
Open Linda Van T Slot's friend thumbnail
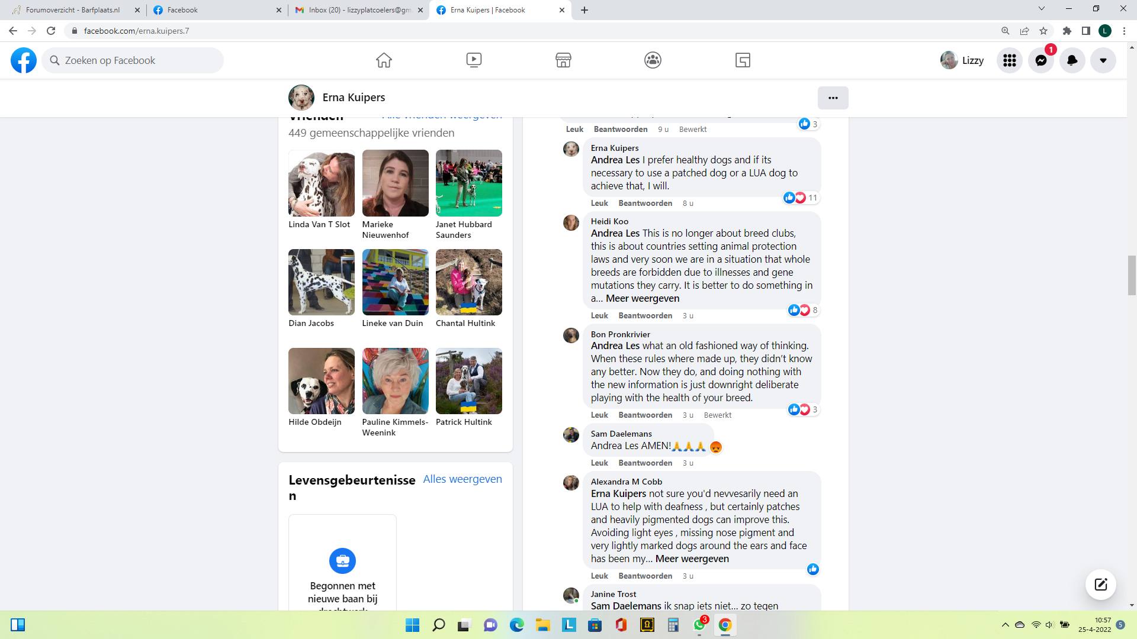322,183
